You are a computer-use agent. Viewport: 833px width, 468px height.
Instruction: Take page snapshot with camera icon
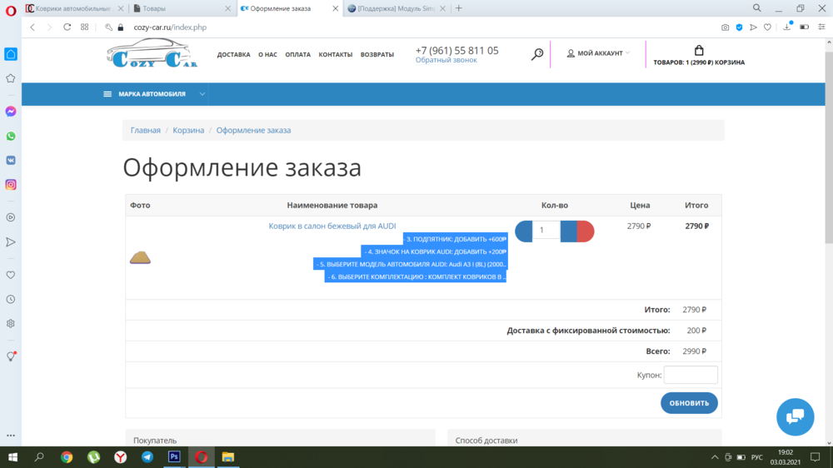click(726, 27)
